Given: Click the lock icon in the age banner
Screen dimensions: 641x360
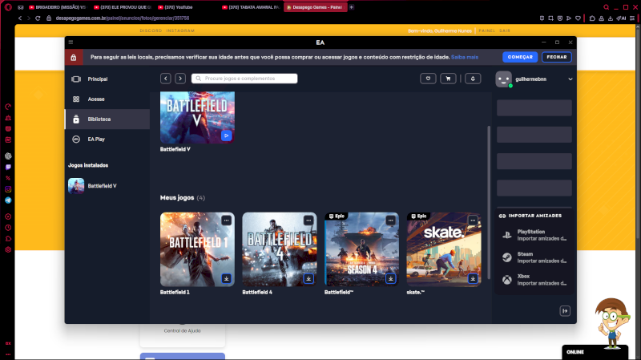Looking at the screenshot, I should [x=74, y=57].
